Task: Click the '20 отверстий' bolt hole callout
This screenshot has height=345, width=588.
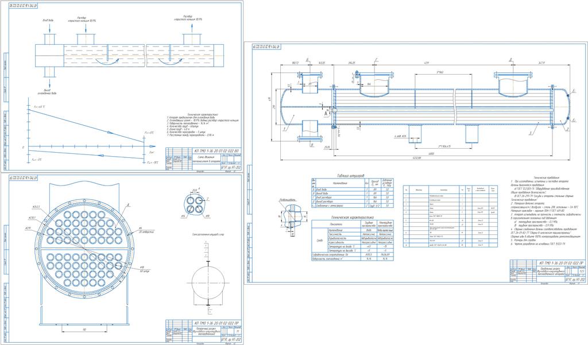Action: coord(146,232)
